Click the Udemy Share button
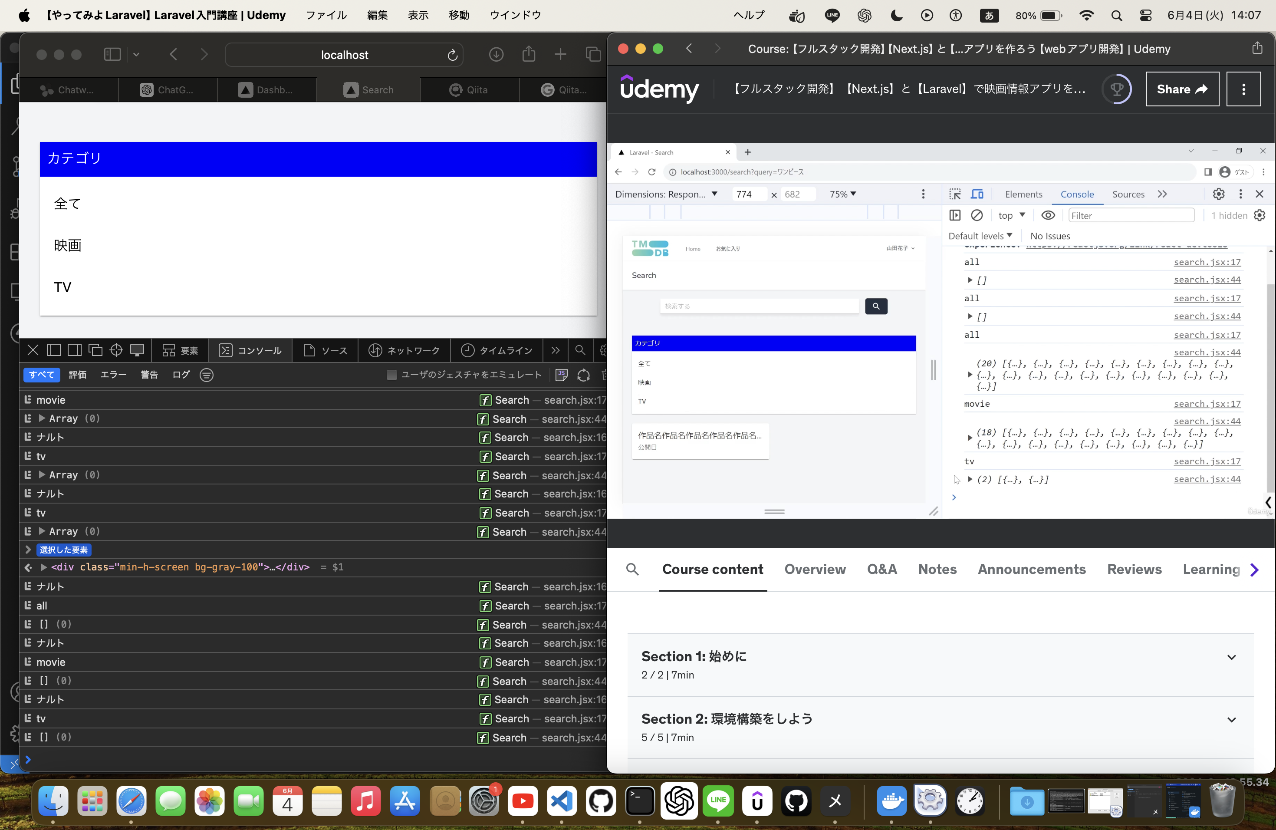This screenshot has width=1276, height=830. point(1182,89)
